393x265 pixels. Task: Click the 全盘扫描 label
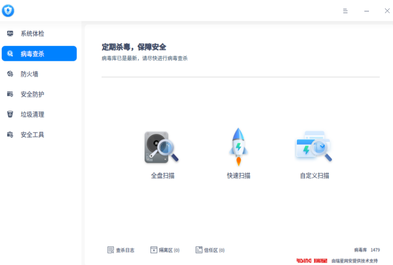tap(162, 176)
